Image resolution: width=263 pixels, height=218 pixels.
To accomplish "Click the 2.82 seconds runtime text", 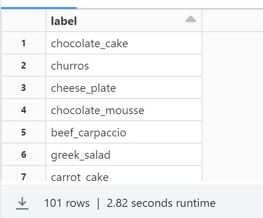I will pos(161,203).
